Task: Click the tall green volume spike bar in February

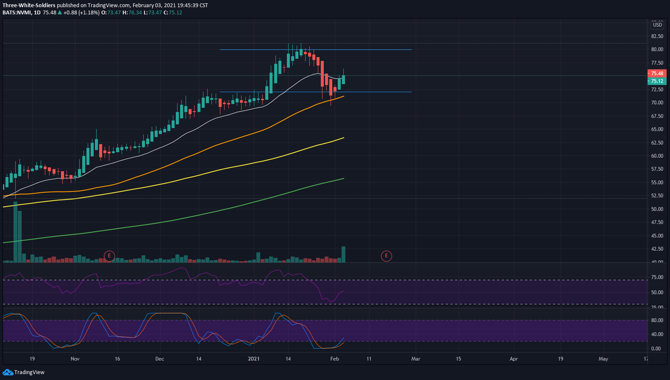Action: (x=342, y=254)
